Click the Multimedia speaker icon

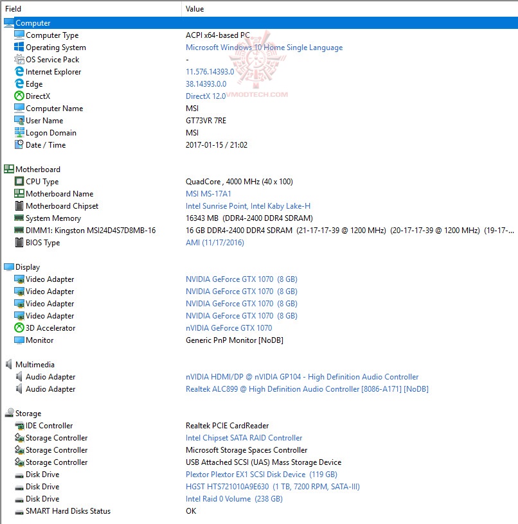pyautogui.click(x=9, y=364)
